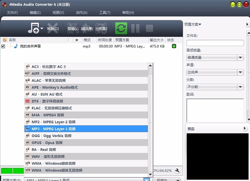The height and width of the screenshot is (181, 250).
Task: Click the Remove (移除) toolbar icon
Action: 53,28
